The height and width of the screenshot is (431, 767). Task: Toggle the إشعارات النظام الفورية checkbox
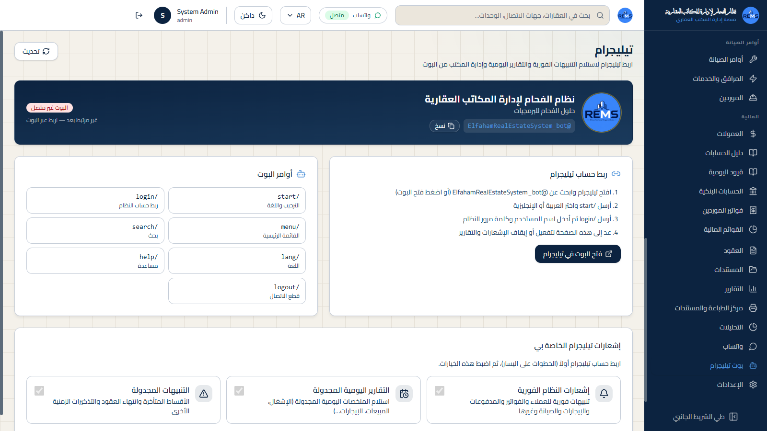tap(440, 391)
